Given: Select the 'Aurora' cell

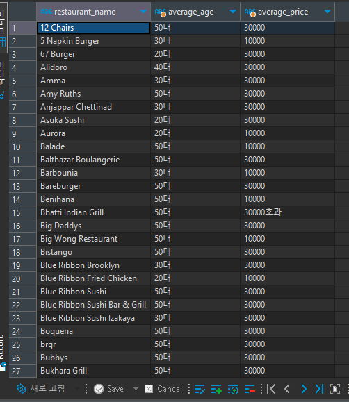Looking at the screenshot, I should tap(93, 133).
